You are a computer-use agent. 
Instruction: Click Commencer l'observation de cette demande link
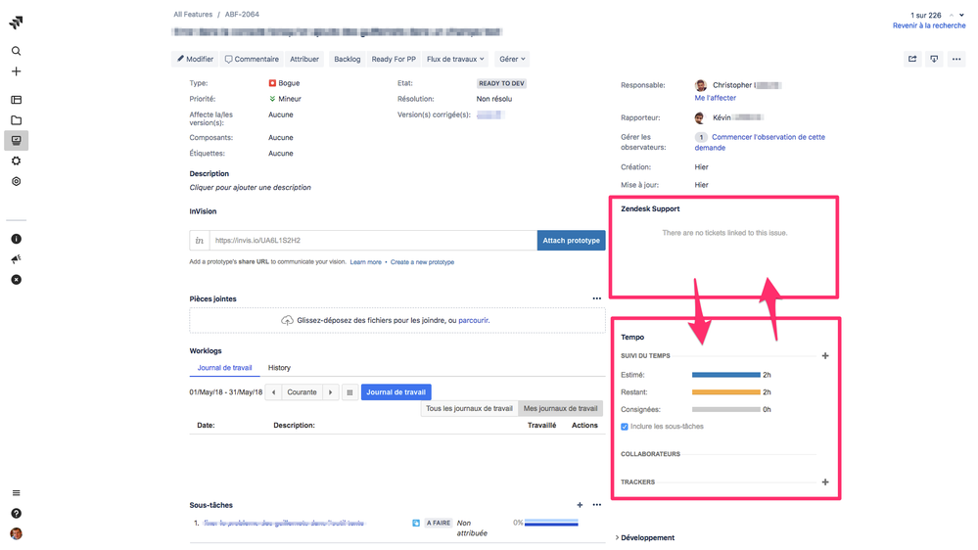tap(760, 142)
